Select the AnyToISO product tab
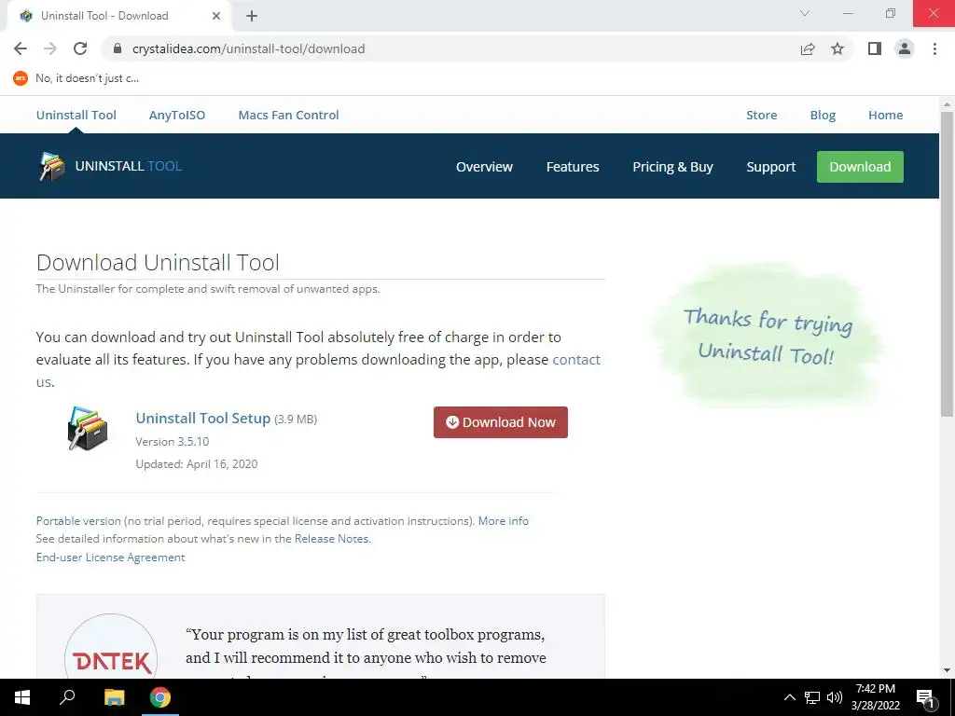The image size is (955, 716). (177, 115)
